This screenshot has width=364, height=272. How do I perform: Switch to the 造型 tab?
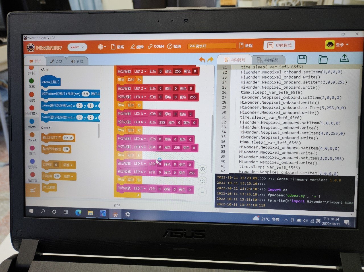(x=56, y=61)
